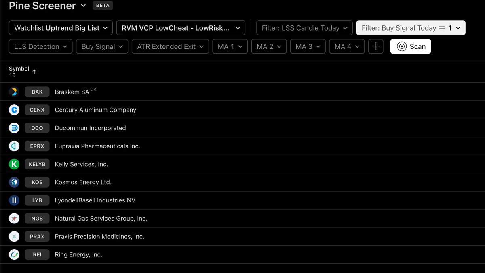485x273 pixels.
Task: Expand the Buy Signal column dropdown
Action: pyautogui.click(x=102, y=46)
